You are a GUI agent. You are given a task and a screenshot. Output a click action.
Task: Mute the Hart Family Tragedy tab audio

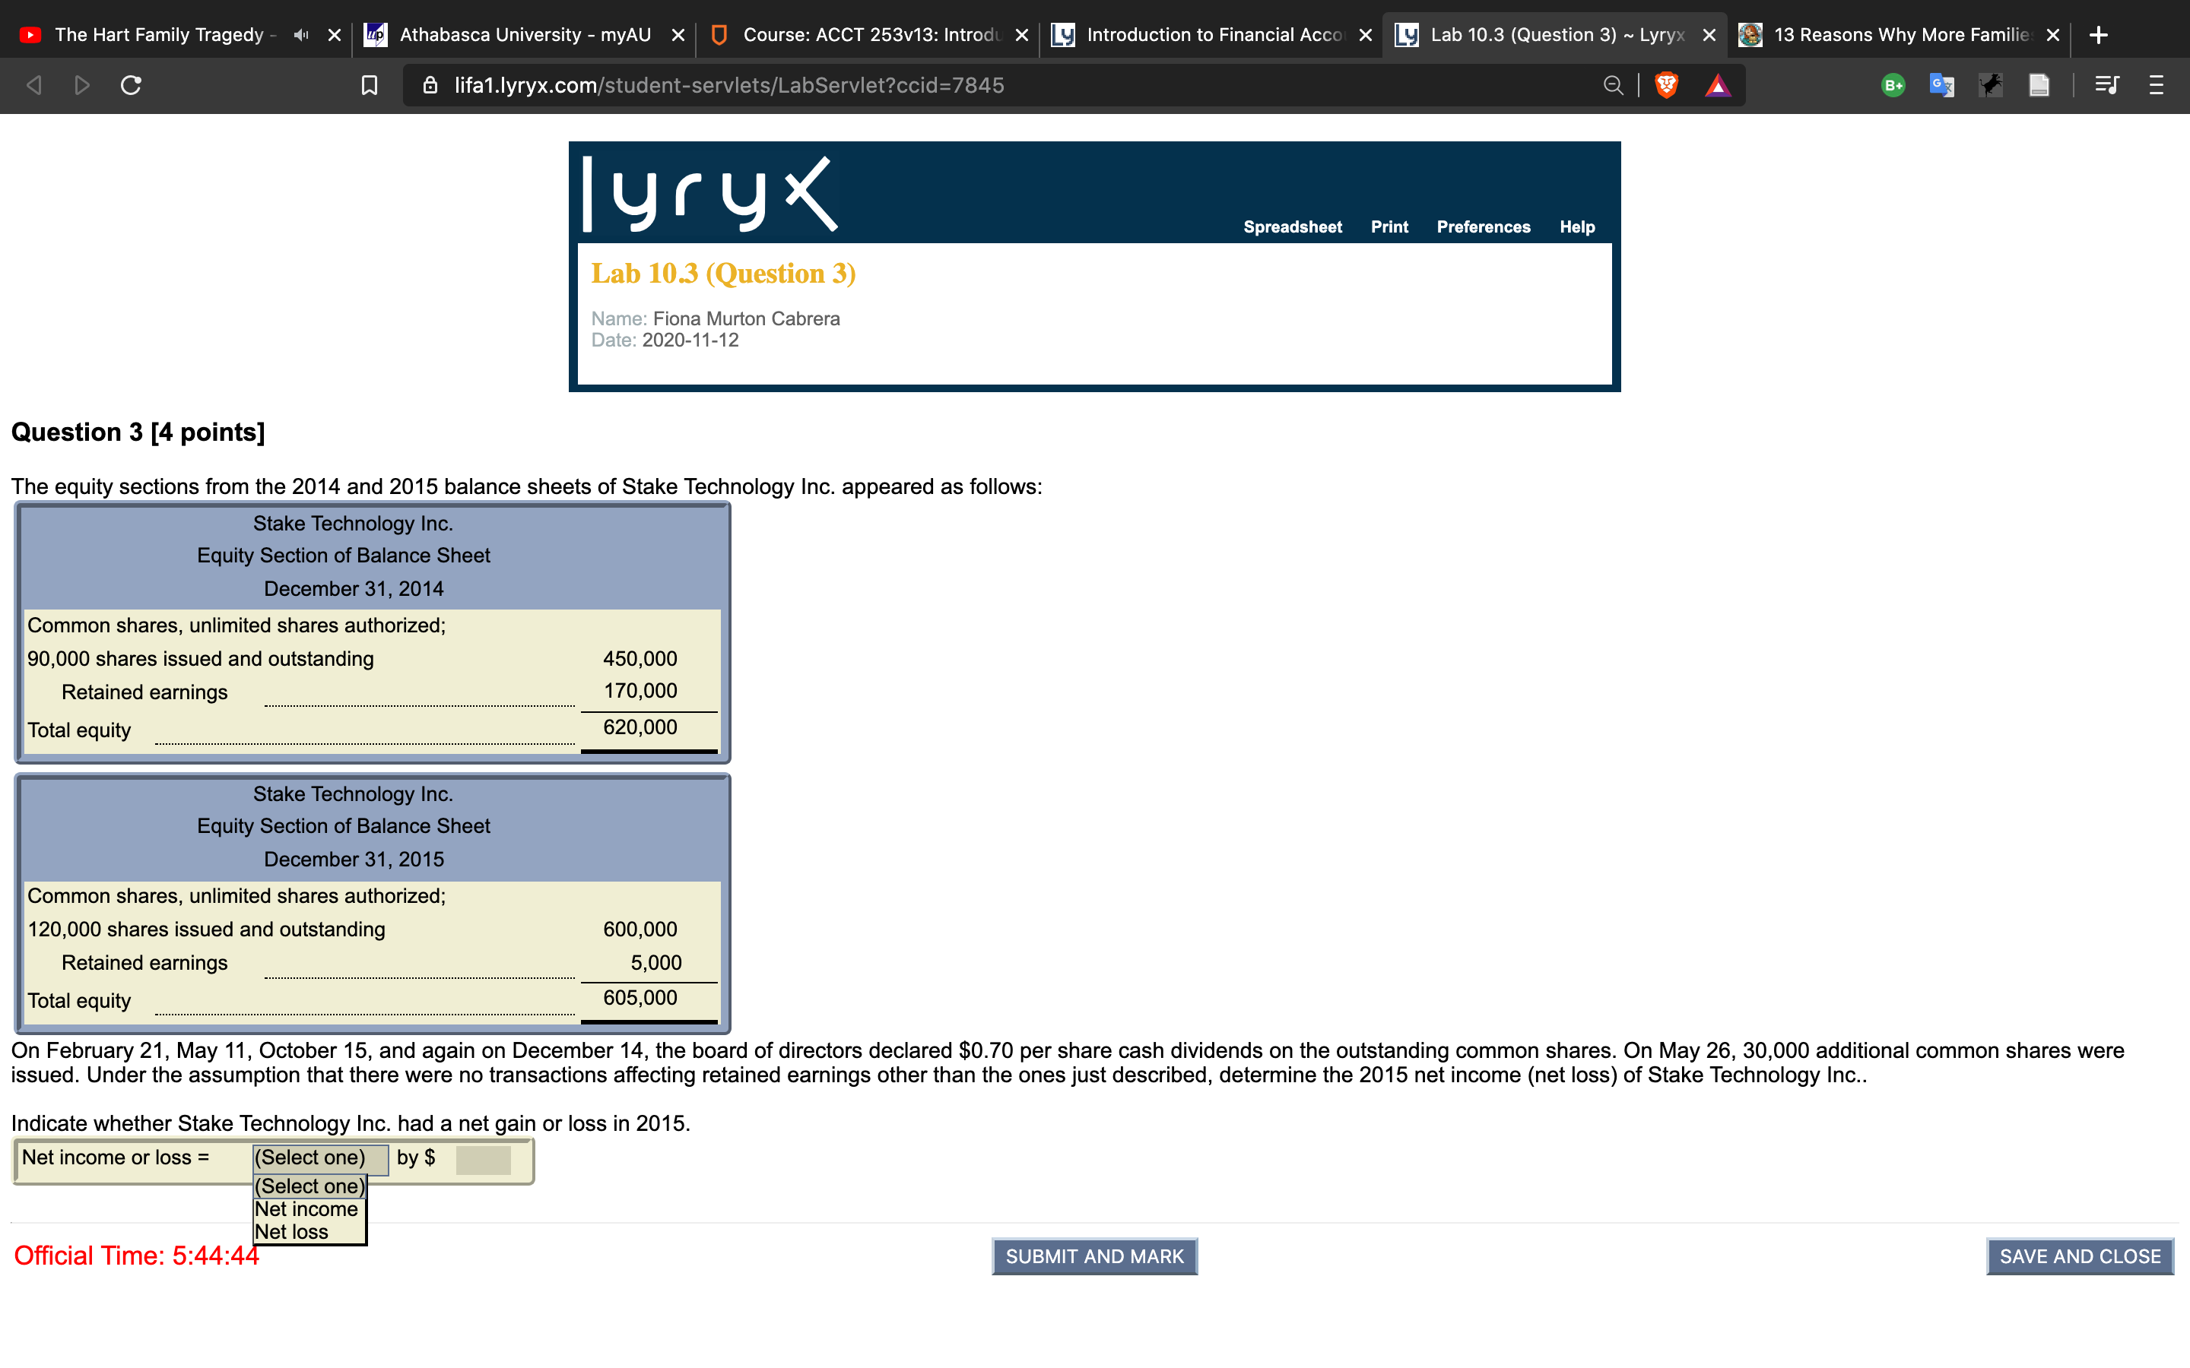(300, 34)
